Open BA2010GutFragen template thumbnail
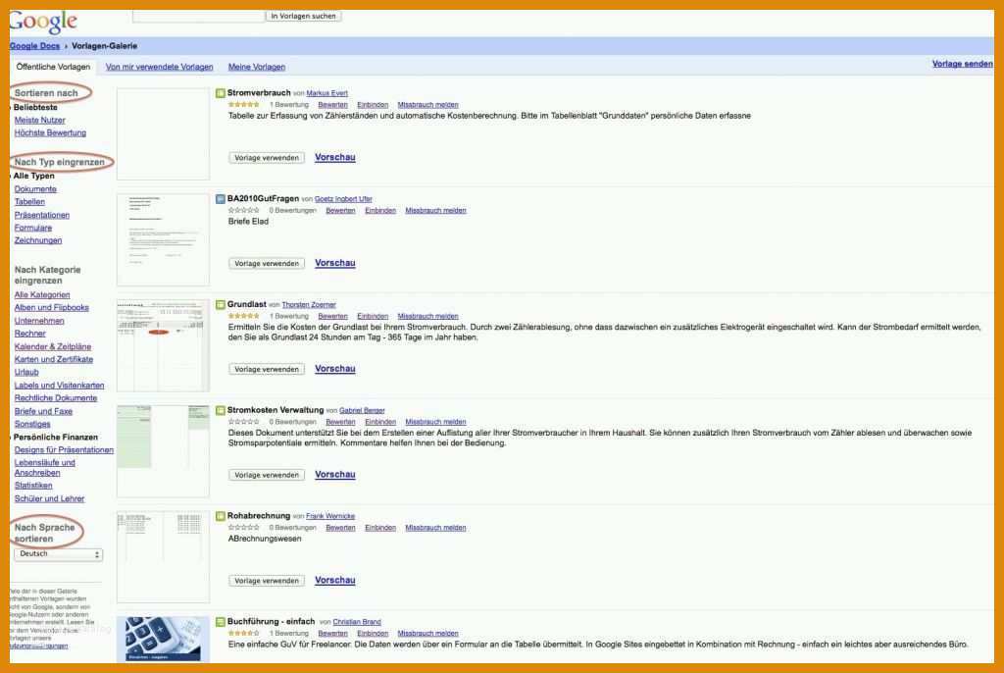Screen dimensions: 1004x673 pos(164,239)
